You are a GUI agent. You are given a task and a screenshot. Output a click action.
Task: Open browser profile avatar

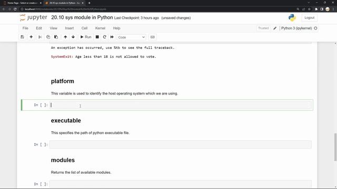(x=328, y=9)
